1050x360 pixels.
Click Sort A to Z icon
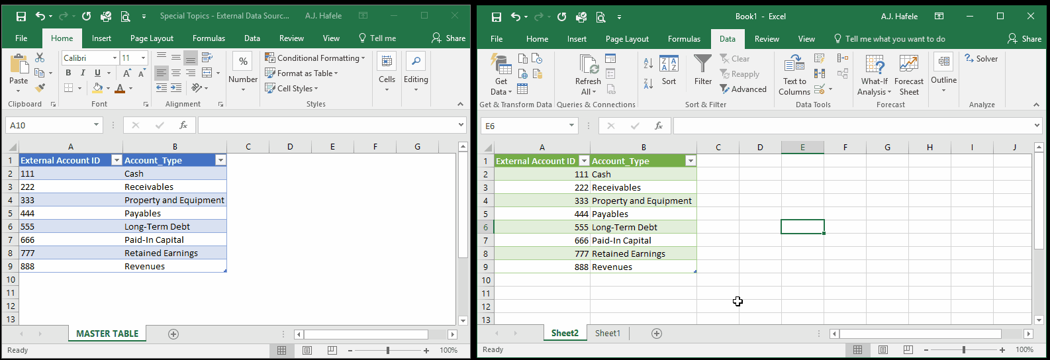(x=648, y=63)
